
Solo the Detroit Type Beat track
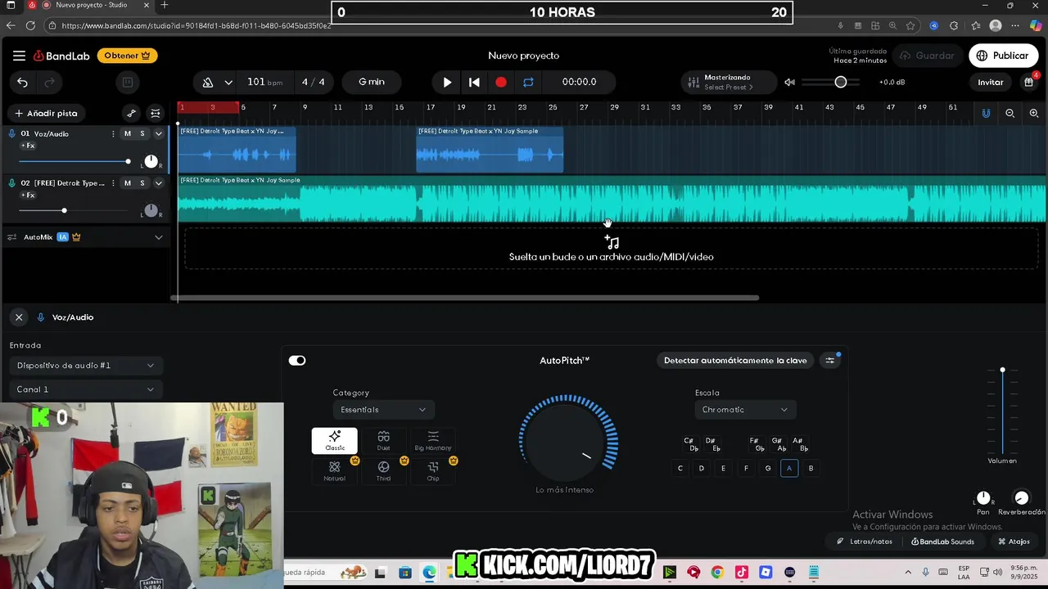pyautogui.click(x=142, y=183)
